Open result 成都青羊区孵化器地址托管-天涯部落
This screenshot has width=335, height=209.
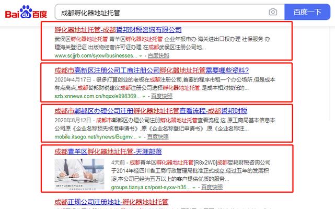(108, 152)
